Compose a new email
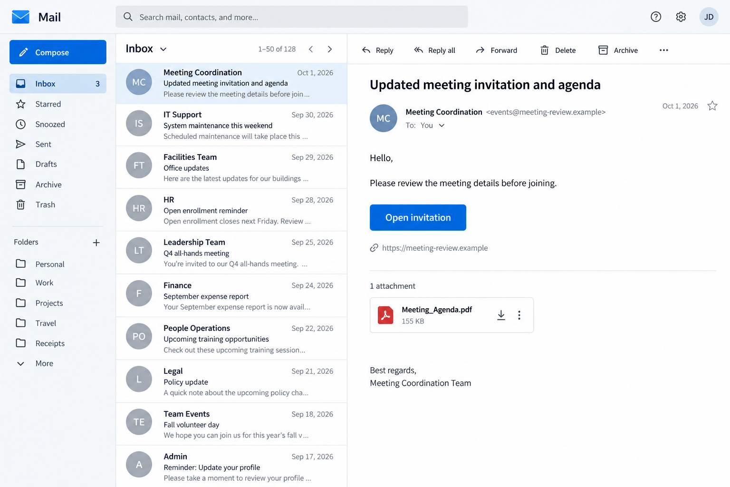Screen dimensions: 730x487 click(x=58, y=52)
